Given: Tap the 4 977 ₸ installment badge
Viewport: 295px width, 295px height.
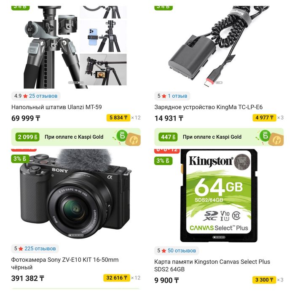Looking at the screenshot, I should tap(264, 118).
